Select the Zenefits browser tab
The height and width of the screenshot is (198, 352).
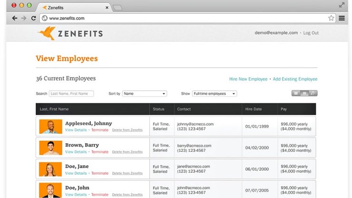coord(75,8)
